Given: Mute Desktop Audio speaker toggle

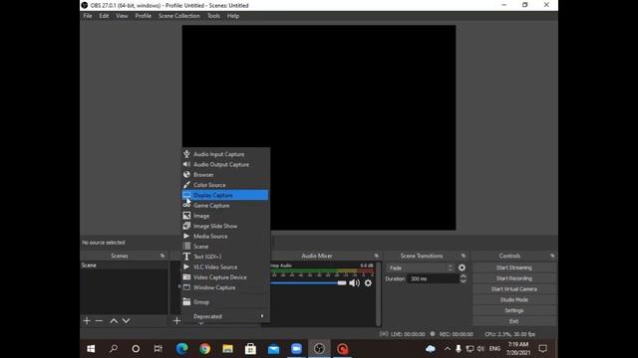Looking at the screenshot, I should [355, 282].
